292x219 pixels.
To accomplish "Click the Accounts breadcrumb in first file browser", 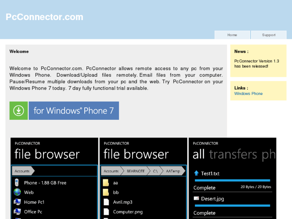I will click(x=23, y=171).
